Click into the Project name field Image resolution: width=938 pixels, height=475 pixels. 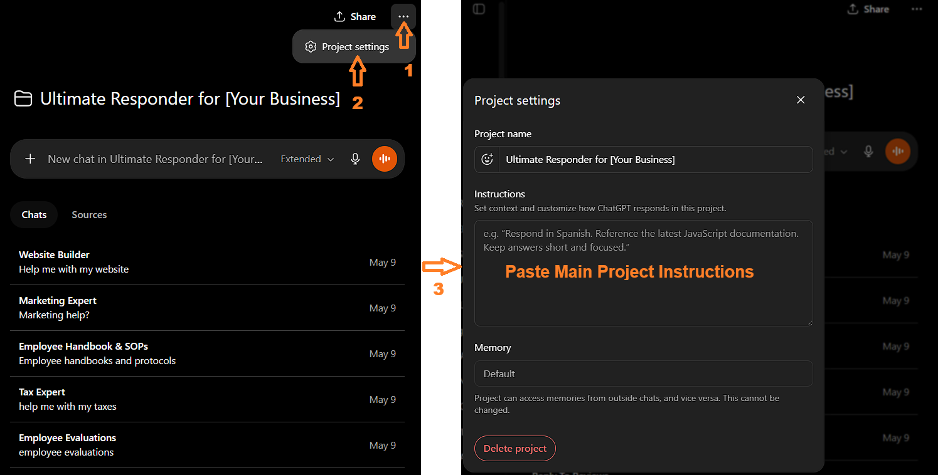(656, 160)
